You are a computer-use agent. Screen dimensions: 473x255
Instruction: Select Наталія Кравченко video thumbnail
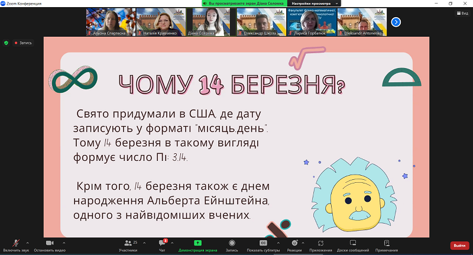[x=161, y=22]
